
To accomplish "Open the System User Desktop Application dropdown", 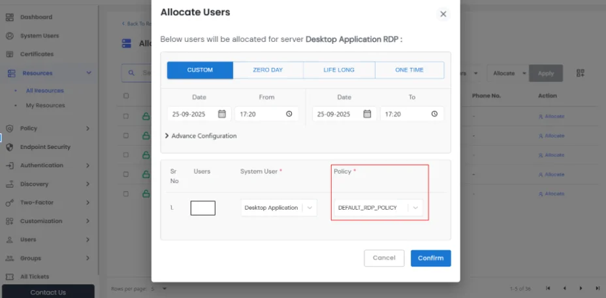I will click(279, 208).
